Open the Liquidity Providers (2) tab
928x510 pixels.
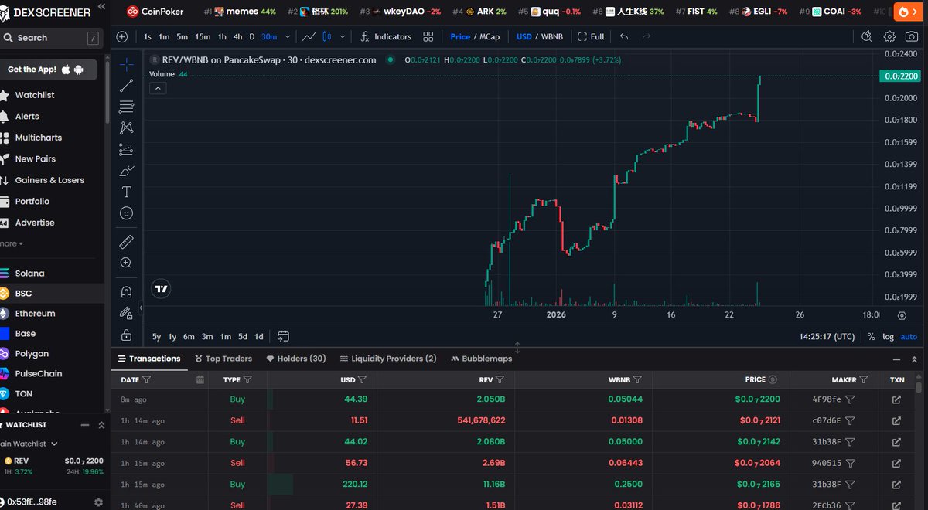point(388,359)
